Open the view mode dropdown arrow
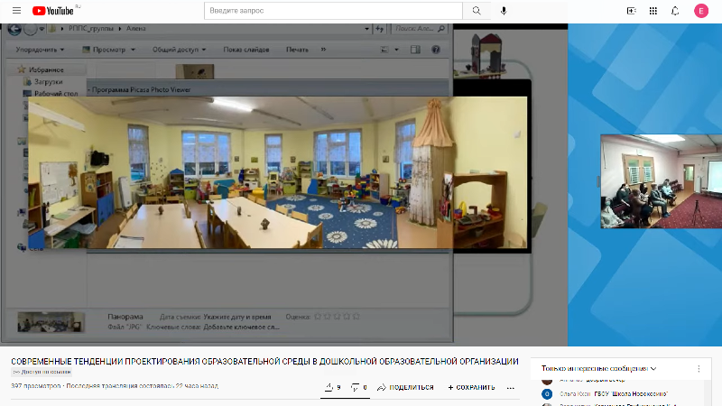 (x=396, y=50)
